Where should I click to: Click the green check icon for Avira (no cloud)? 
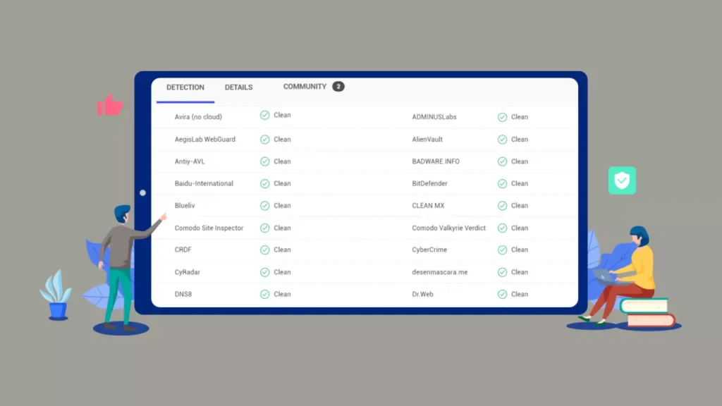click(265, 115)
